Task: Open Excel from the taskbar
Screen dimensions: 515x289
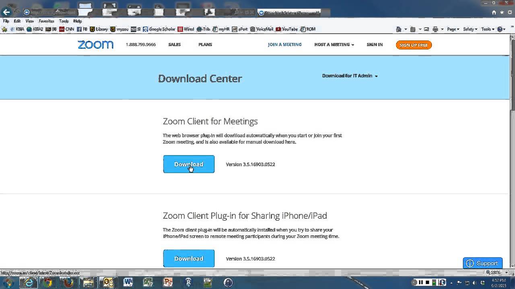Action: 148,283
